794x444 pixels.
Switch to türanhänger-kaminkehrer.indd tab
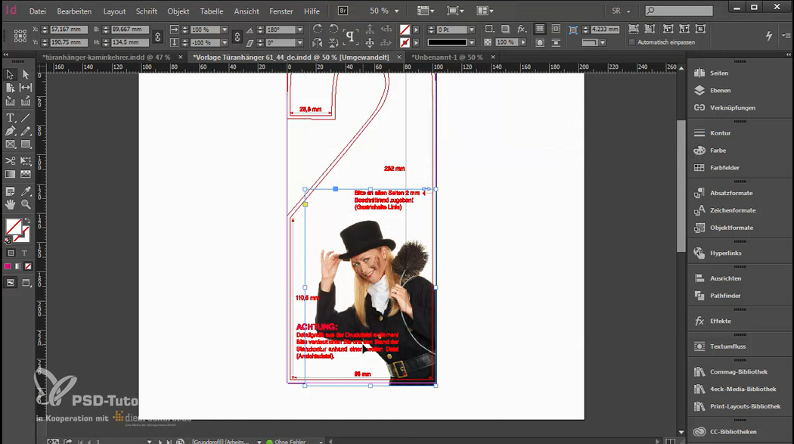(x=106, y=57)
